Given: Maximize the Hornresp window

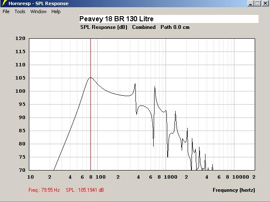Looking at the screenshot, I should (x=258, y=3).
